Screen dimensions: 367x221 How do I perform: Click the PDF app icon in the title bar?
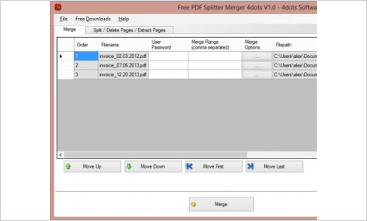point(58,7)
